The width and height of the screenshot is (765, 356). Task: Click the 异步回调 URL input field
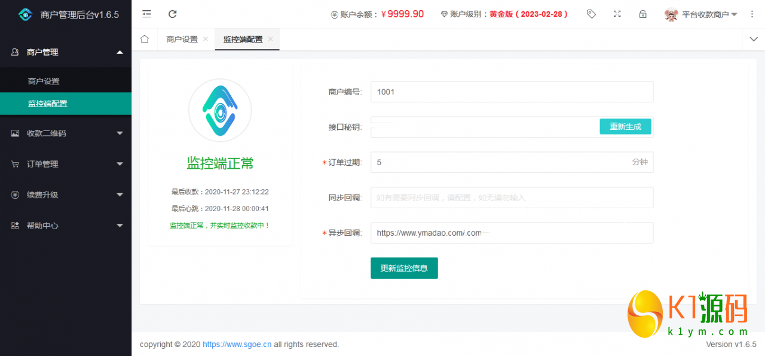(512, 233)
